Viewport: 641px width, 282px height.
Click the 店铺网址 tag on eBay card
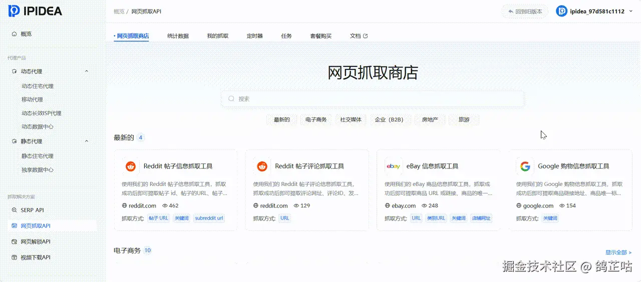click(481, 218)
